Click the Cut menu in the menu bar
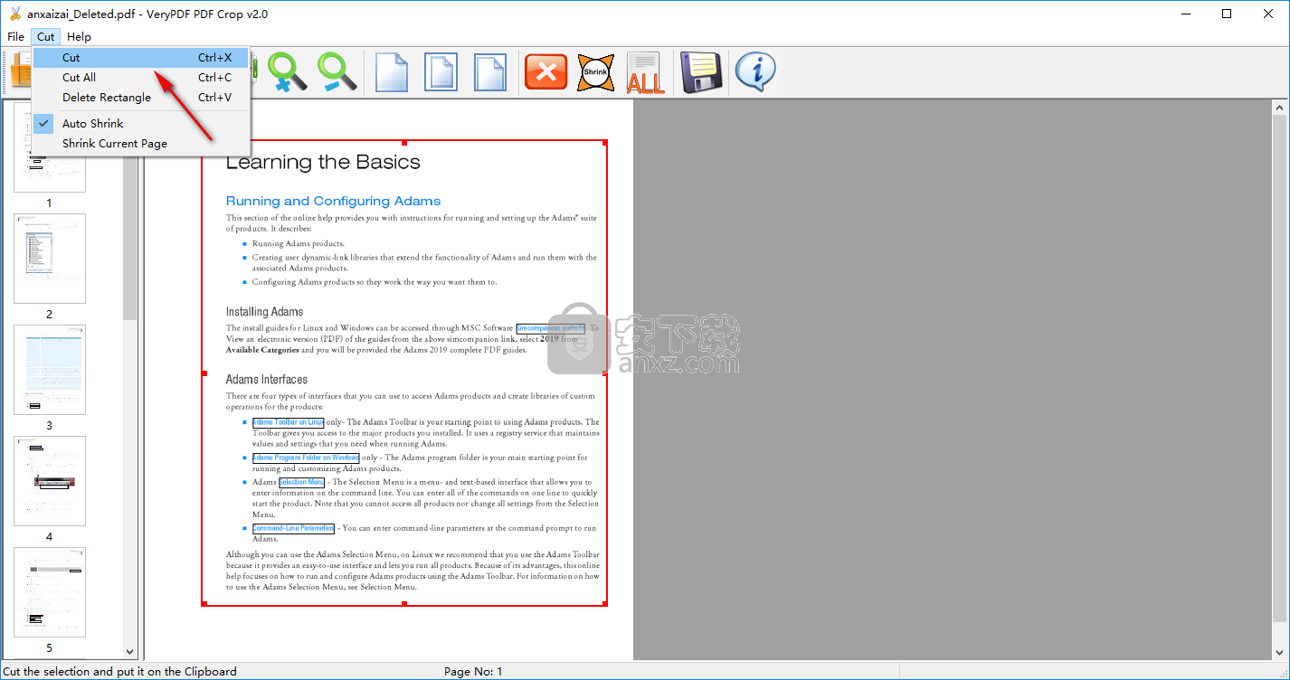Image resolution: width=1290 pixels, height=680 pixels. [46, 37]
